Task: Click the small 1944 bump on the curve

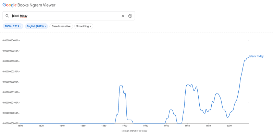Action: click(171, 110)
